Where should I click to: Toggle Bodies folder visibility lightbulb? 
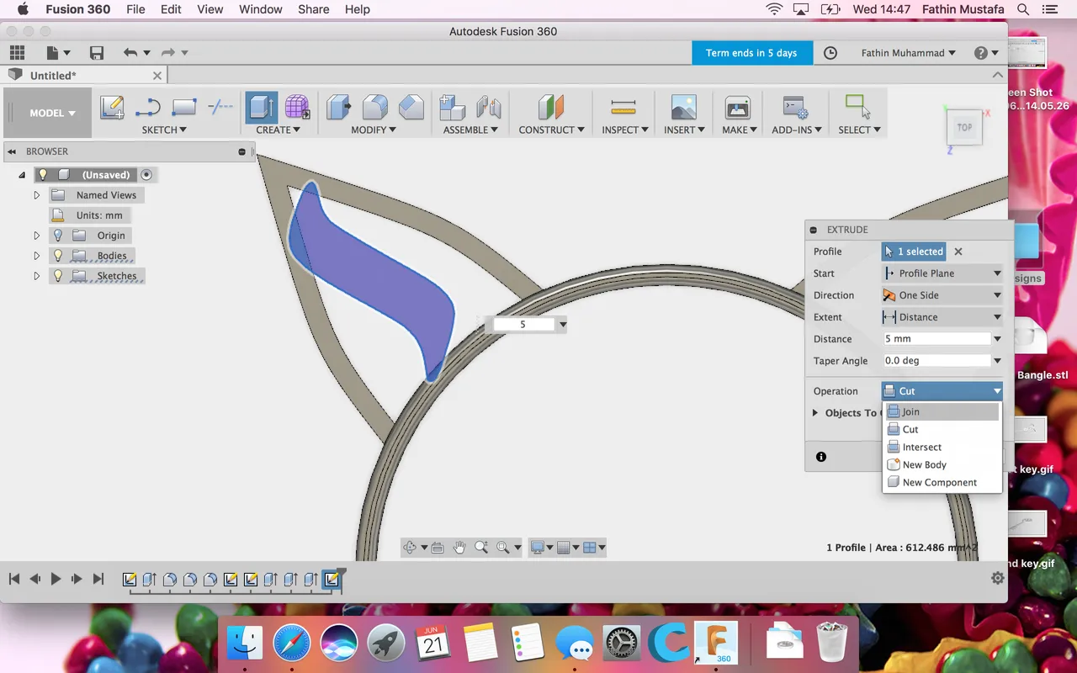pyautogui.click(x=58, y=256)
